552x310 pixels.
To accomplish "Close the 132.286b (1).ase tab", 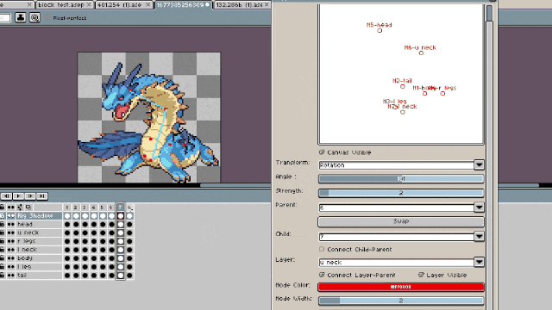I will pos(267,5).
